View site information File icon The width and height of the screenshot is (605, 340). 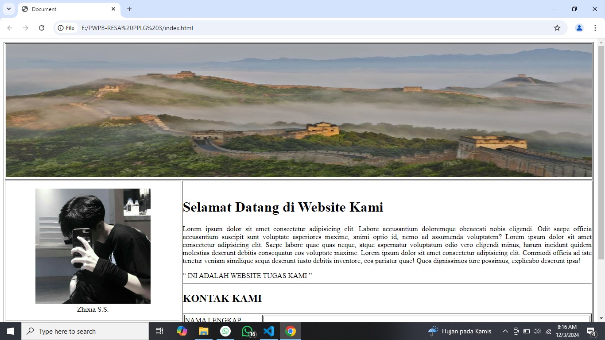tap(66, 28)
